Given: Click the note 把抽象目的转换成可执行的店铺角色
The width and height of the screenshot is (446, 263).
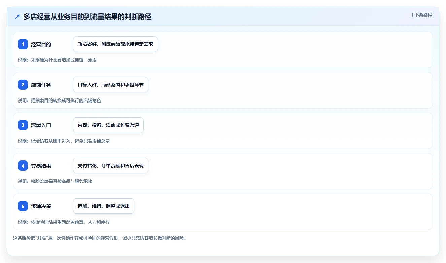Looking at the screenshot, I should 59,100.
